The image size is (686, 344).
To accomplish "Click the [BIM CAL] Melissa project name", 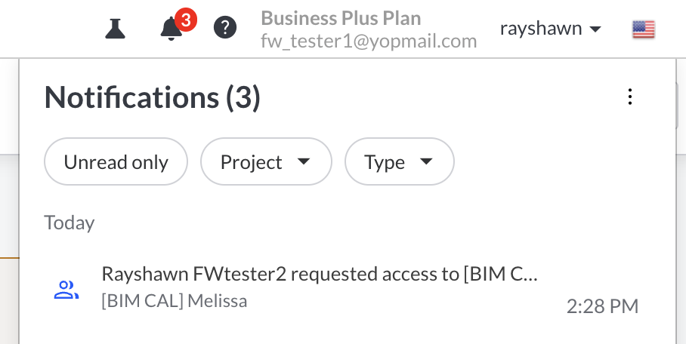I will click(174, 301).
